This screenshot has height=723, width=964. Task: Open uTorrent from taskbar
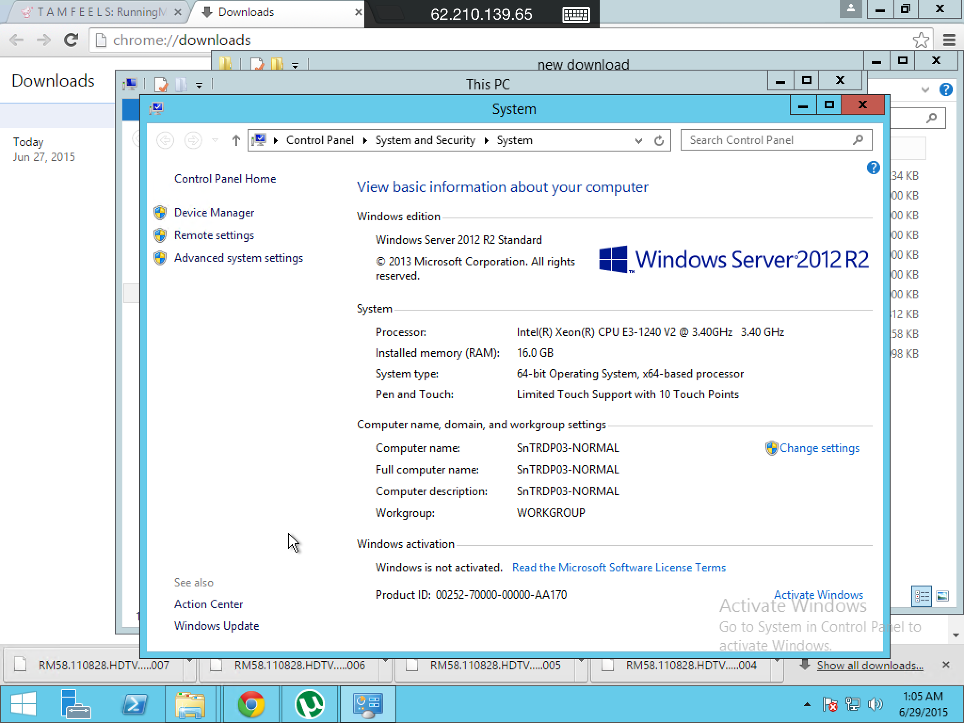click(309, 704)
